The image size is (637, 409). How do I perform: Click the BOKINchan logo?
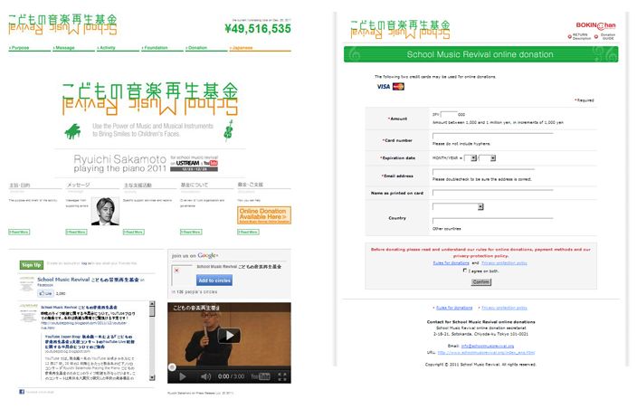595,25
